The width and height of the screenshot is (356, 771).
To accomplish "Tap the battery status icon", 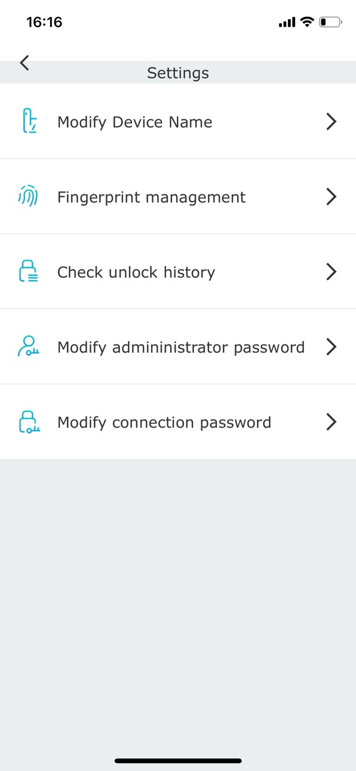I will (330, 22).
